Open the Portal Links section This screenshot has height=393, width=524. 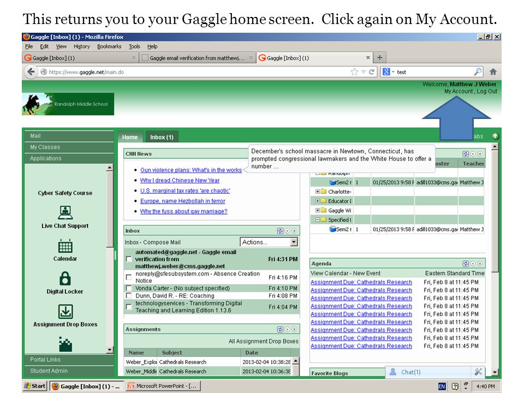point(69,360)
